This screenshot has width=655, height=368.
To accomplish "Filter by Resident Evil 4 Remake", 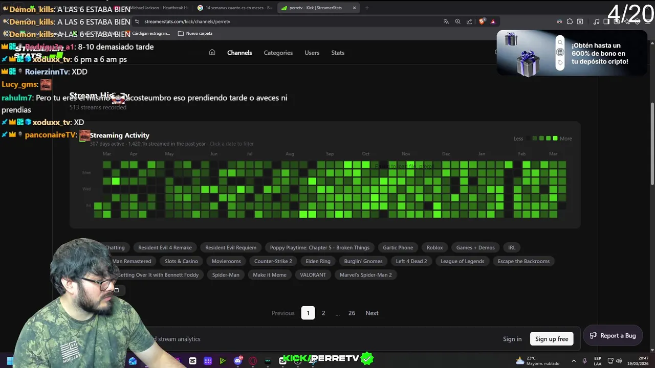I will pos(165,247).
